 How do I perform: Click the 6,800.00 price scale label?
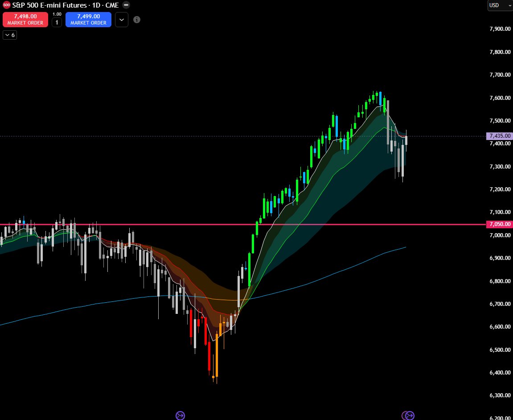(x=500, y=281)
